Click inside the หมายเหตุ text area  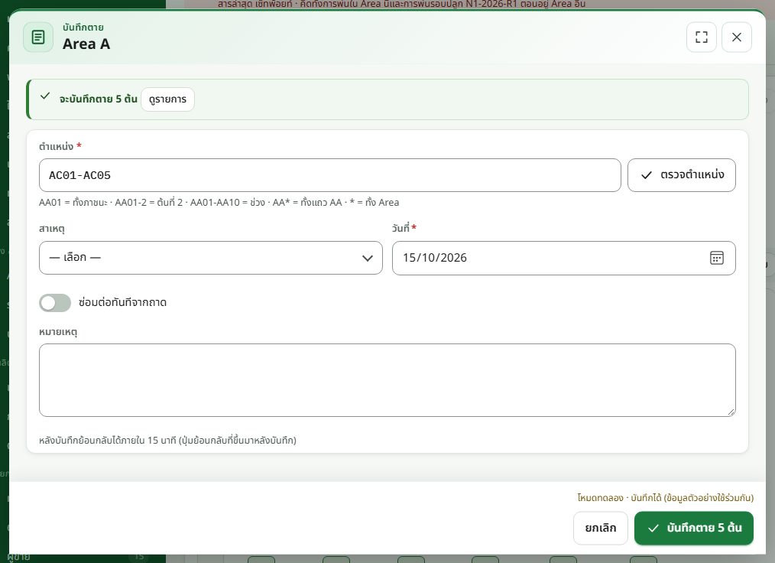coord(387,380)
